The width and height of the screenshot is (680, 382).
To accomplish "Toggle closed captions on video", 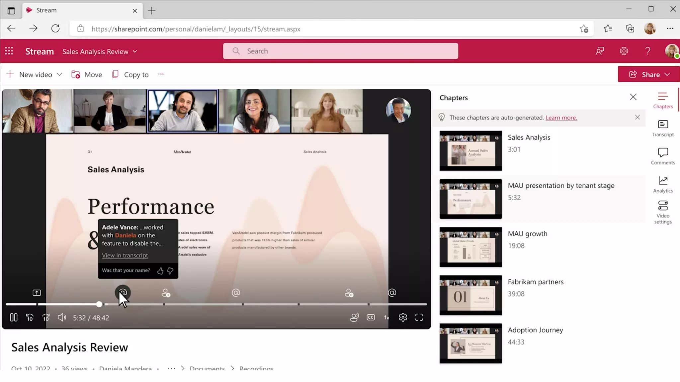I will (x=371, y=318).
